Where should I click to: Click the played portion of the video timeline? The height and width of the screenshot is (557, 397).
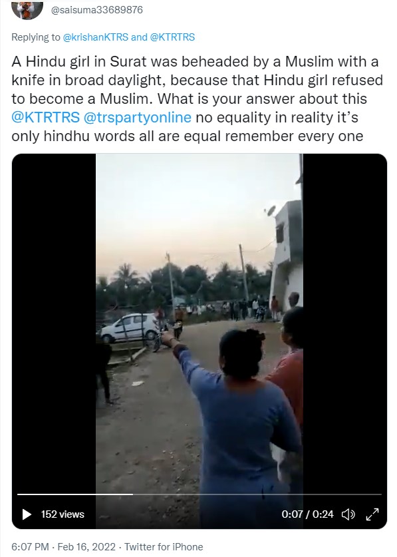click(x=75, y=494)
